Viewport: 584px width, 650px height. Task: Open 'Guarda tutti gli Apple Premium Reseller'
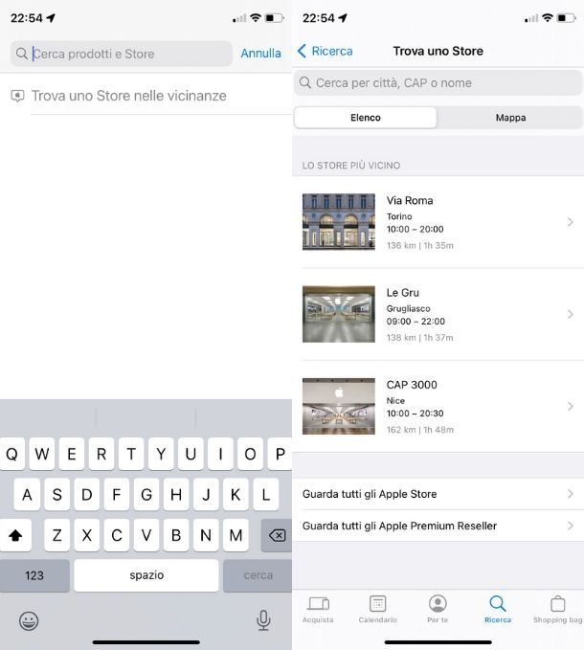438,526
